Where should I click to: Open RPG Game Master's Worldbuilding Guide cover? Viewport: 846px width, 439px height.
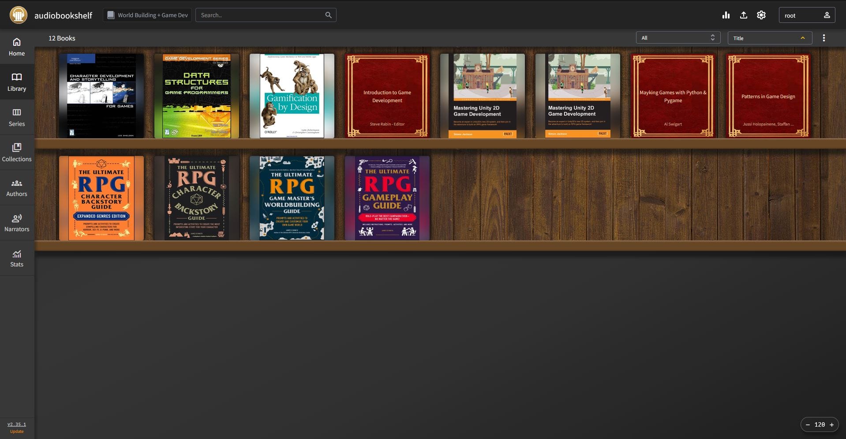(292, 198)
